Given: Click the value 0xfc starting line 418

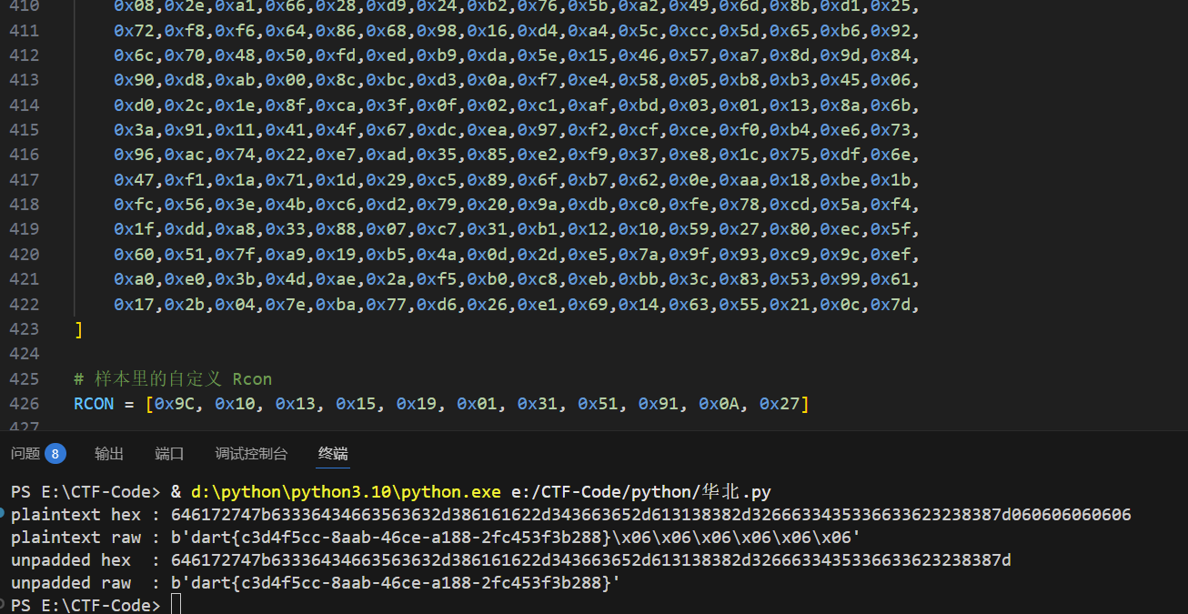Looking at the screenshot, I should tap(134, 205).
